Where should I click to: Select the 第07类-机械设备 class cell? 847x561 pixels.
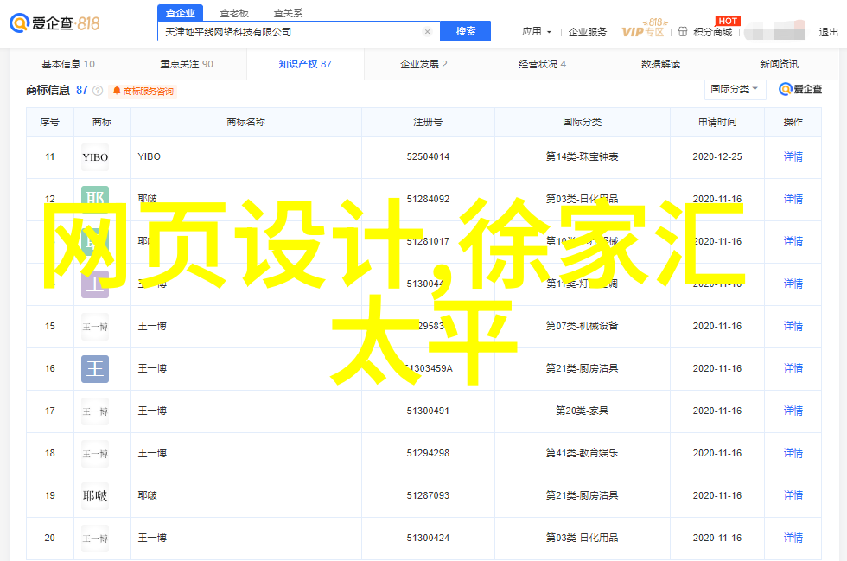pos(583,326)
